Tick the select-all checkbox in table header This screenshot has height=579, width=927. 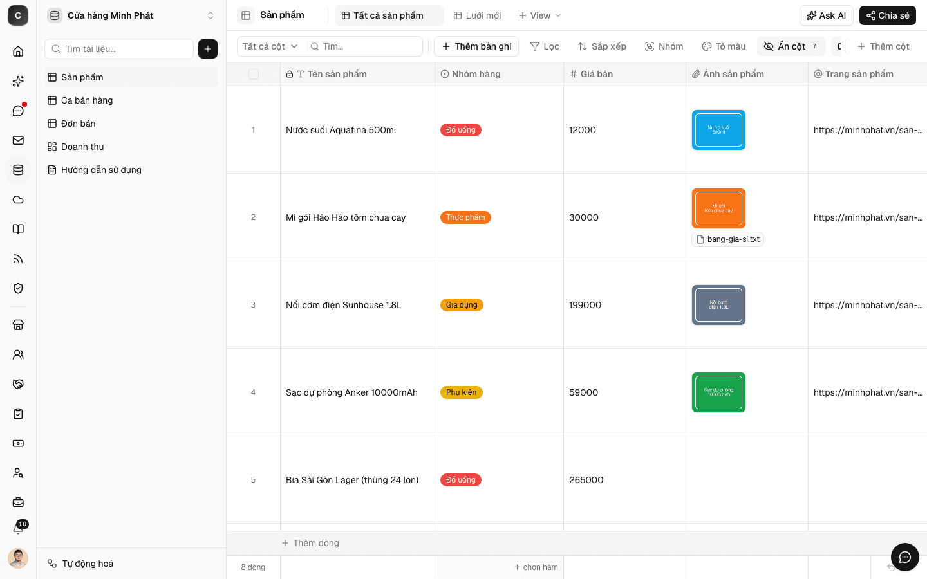click(x=254, y=74)
